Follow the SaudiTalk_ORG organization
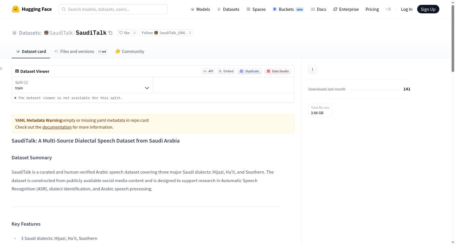 click(x=164, y=33)
